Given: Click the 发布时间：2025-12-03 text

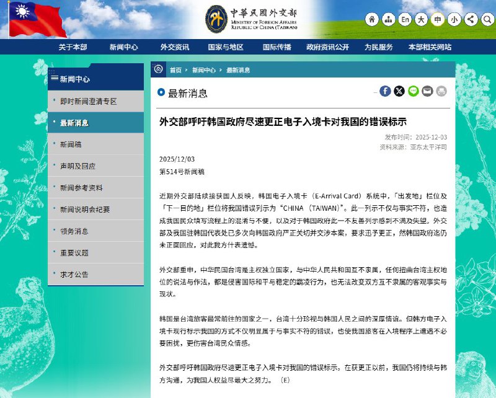Looking at the screenshot, I should [x=415, y=137].
